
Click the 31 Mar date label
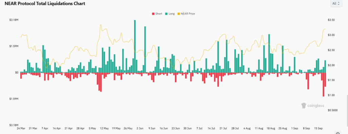(33, 128)
